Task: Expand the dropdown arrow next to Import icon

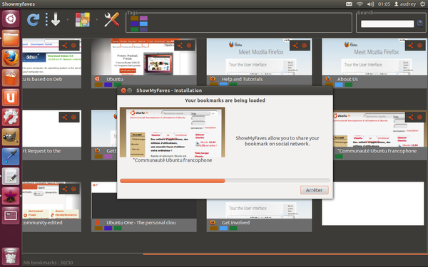Action: (68, 20)
